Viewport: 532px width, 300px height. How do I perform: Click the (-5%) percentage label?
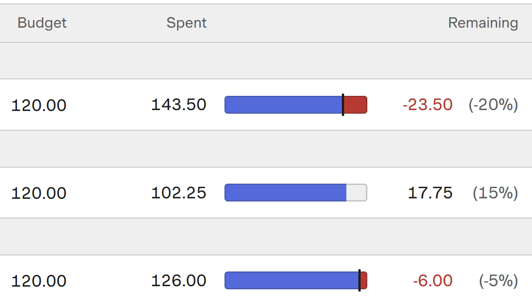[x=499, y=281]
